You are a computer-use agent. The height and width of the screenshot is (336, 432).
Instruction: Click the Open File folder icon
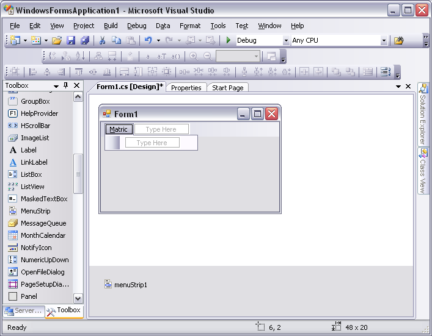tap(56, 40)
